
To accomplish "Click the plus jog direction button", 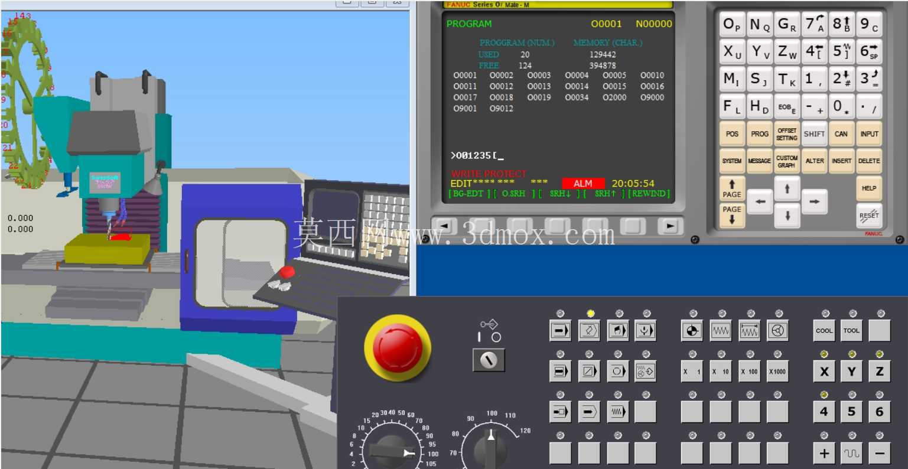I will pyautogui.click(x=824, y=453).
